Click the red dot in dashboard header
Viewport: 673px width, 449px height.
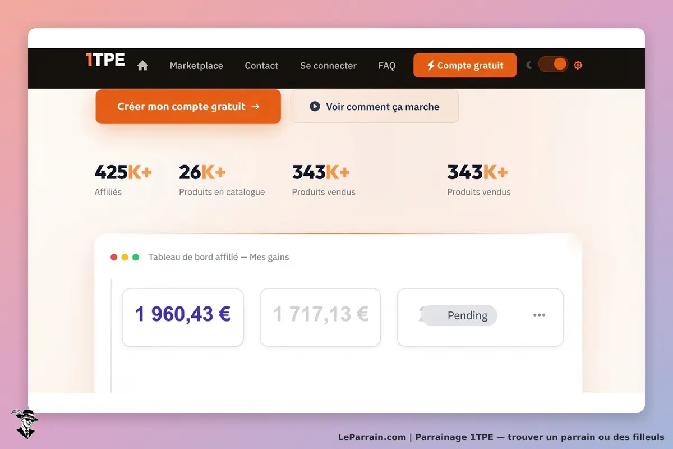(114, 257)
